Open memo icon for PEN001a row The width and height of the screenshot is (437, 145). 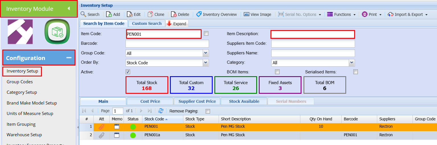pyautogui.click(x=117, y=135)
